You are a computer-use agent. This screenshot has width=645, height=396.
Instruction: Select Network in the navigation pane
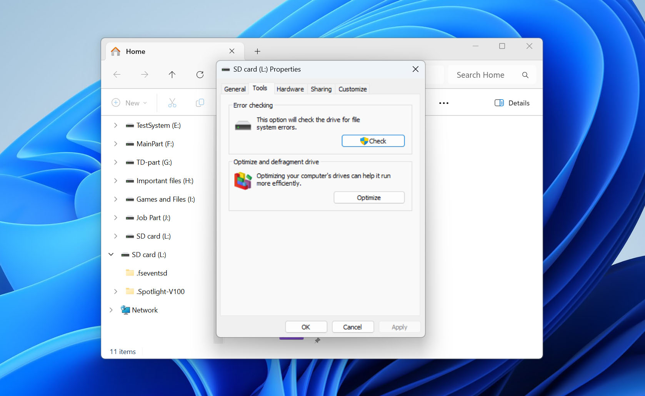145,310
